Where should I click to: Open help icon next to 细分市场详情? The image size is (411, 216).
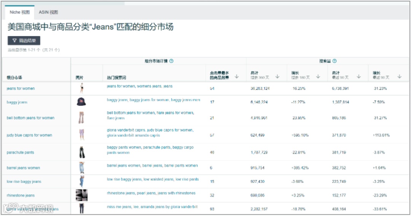[x=171, y=61]
